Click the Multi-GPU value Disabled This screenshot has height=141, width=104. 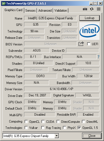point(40,115)
